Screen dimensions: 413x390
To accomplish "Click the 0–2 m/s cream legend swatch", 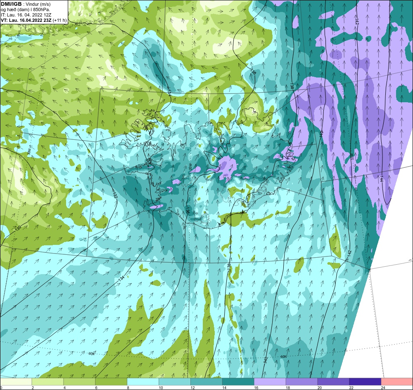I will pyautogui.click(x=16, y=381).
